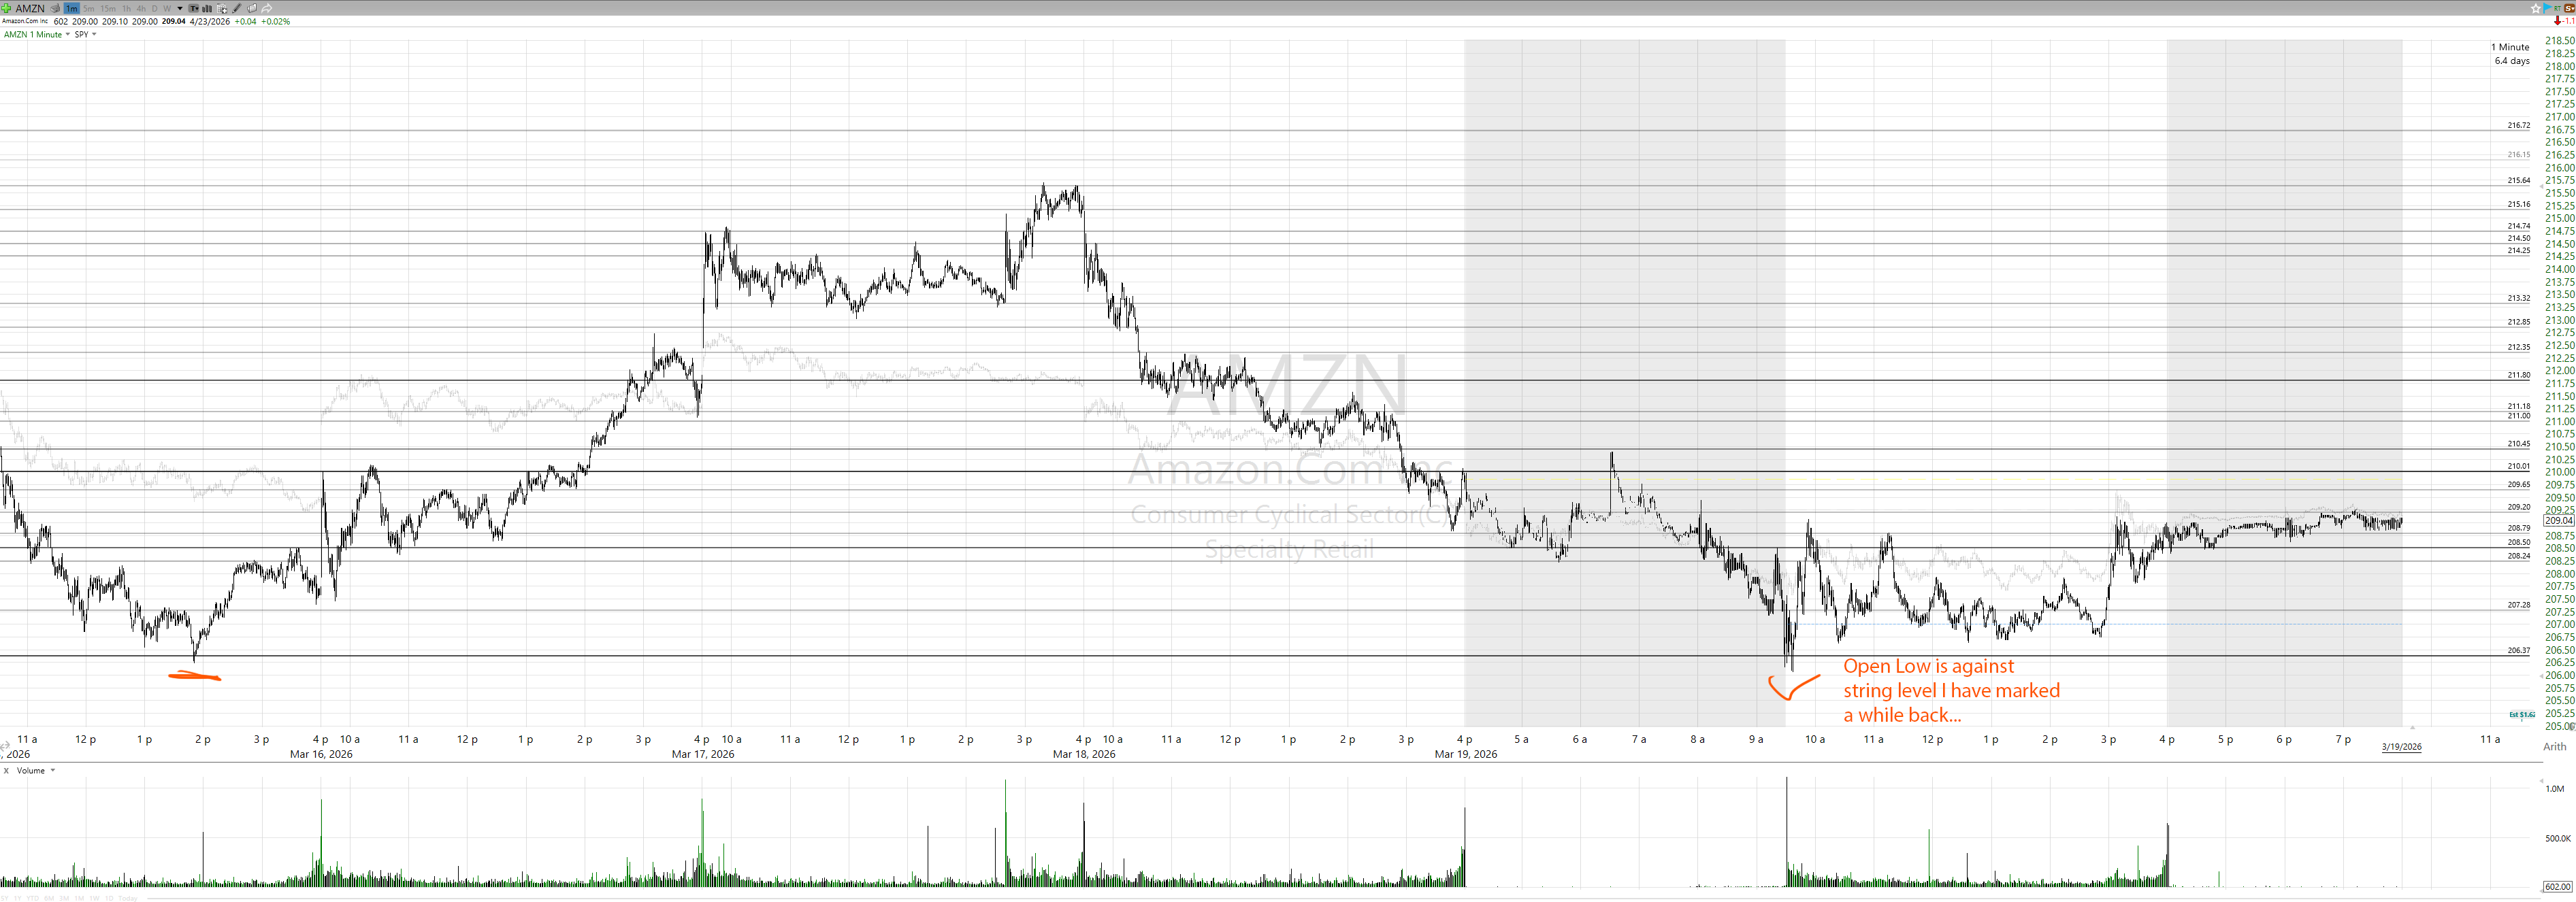The width and height of the screenshot is (2576, 902).
Task: Open the AMZN 1 Minute plot dropdown
Action: pyautogui.click(x=68, y=34)
